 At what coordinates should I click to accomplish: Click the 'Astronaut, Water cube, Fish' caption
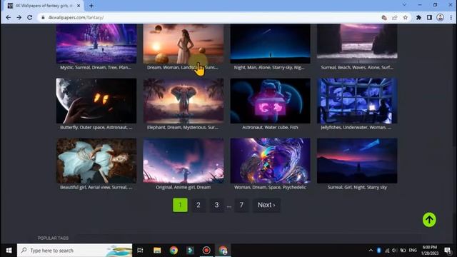(x=270, y=127)
